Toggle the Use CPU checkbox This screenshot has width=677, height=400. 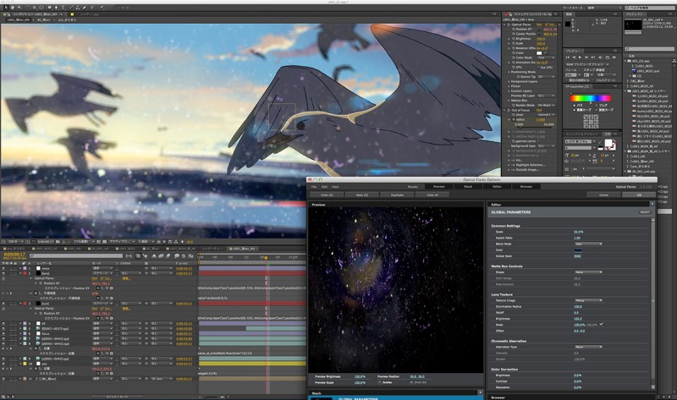click(538, 68)
